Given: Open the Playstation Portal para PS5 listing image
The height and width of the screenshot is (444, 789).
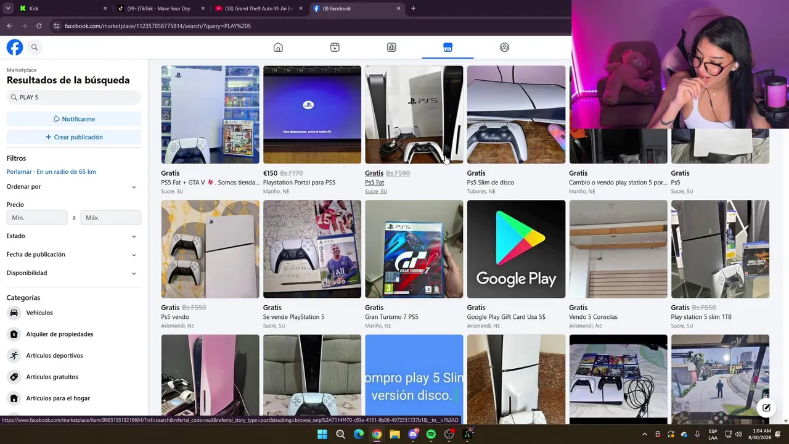Looking at the screenshot, I should (x=312, y=115).
